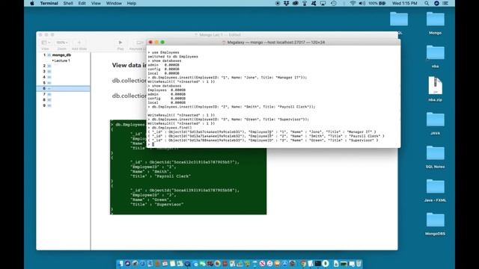This screenshot has height=269, width=479.
Task: Select the Lecture 1 outline item
Action: point(61,61)
